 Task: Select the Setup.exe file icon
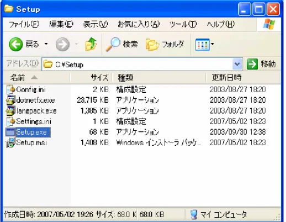tap(10, 132)
